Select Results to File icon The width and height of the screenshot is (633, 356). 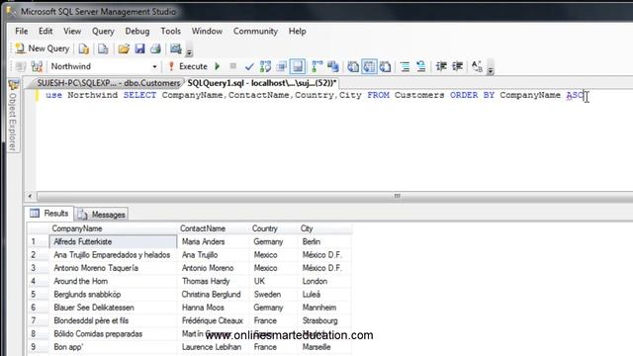(385, 66)
